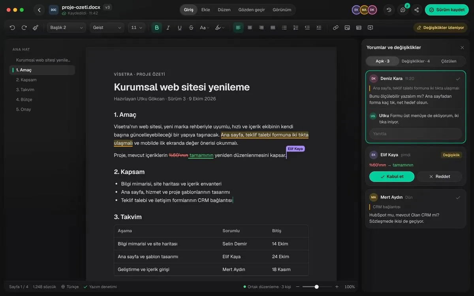The width and height of the screenshot is (474, 296).
Task: Open version history
Action: [x=389, y=10]
